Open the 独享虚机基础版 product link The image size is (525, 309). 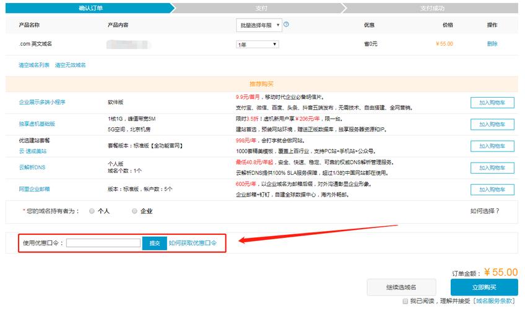click(x=37, y=124)
